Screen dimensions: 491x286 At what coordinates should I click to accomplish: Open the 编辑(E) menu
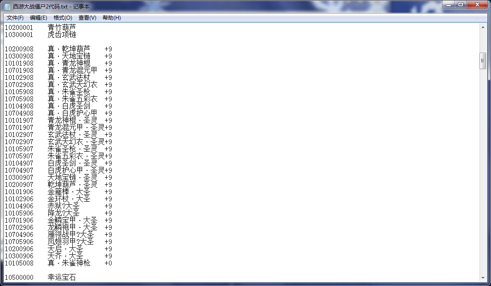(x=38, y=18)
